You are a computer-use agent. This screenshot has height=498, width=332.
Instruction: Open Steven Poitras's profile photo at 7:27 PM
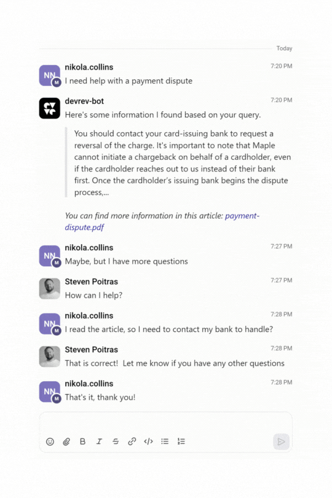click(50, 289)
